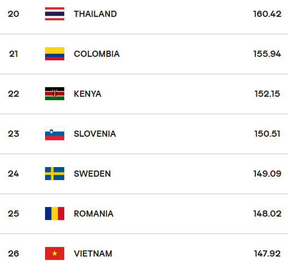Open the COLOMBIA team name
The image size is (288, 265).
click(x=97, y=54)
